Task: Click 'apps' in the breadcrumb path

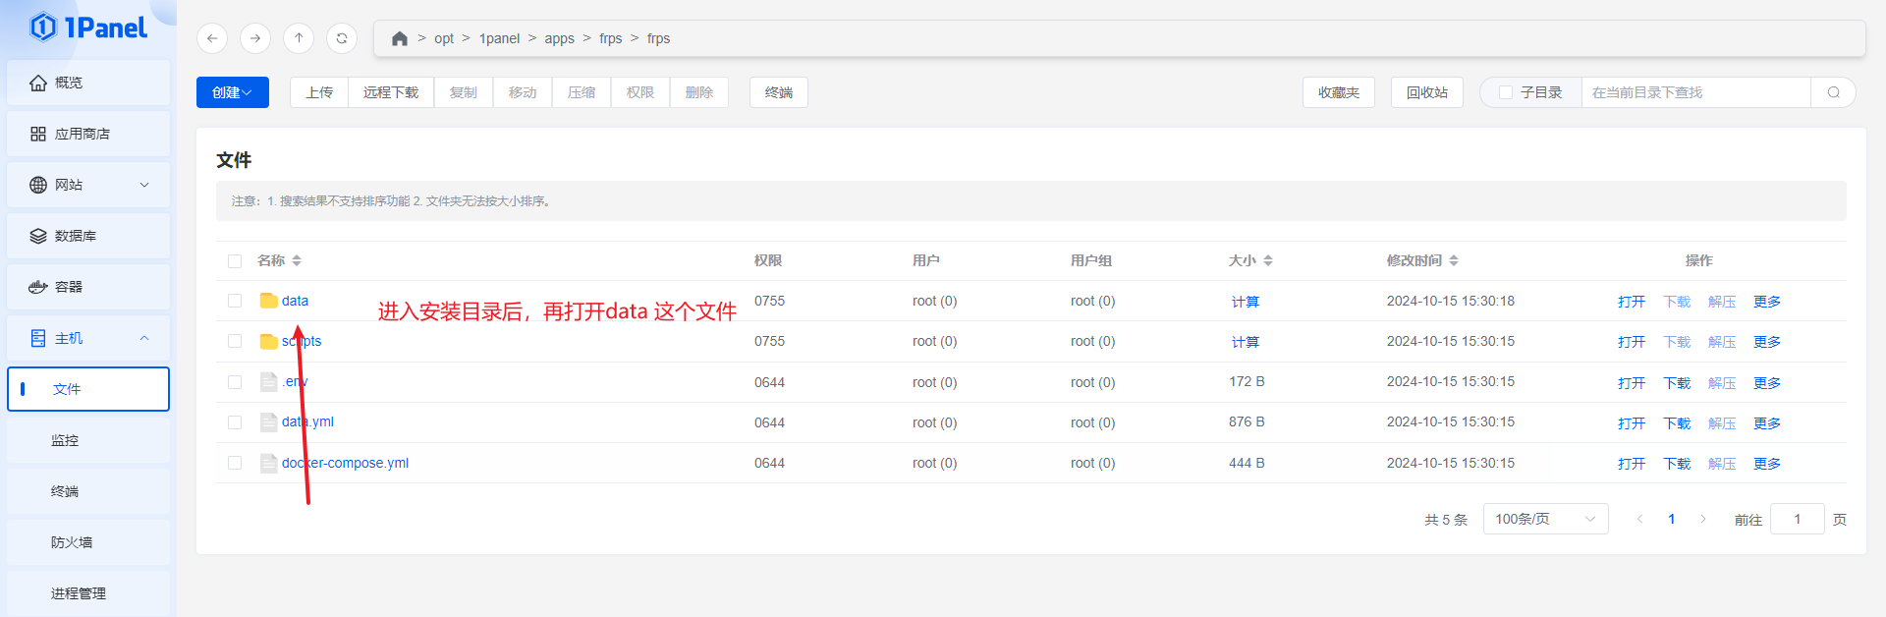Action: tap(559, 38)
